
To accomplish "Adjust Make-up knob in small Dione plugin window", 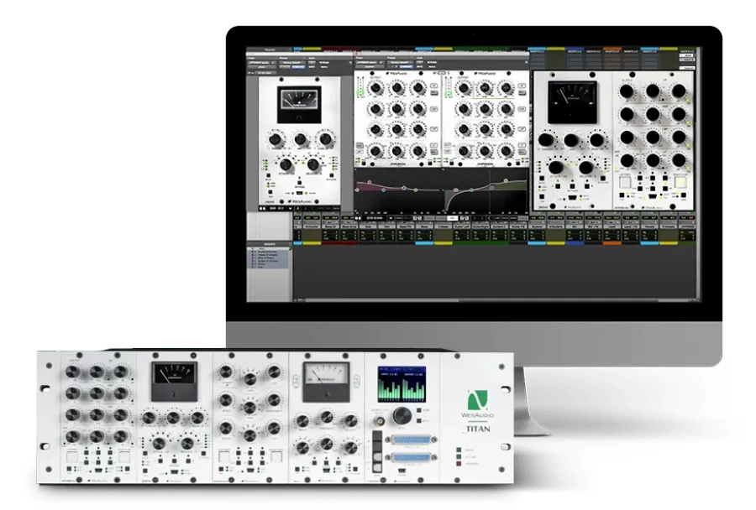I will pos(325,139).
